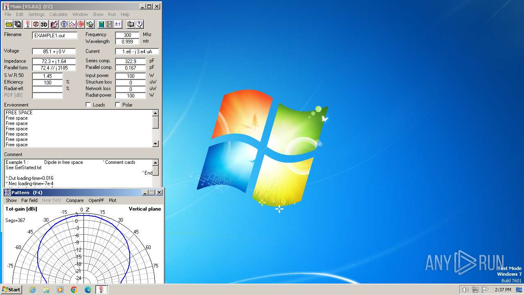Open Windows Explorer from the taskbar
The image size is (524, 295).
(x=46, y=290)
